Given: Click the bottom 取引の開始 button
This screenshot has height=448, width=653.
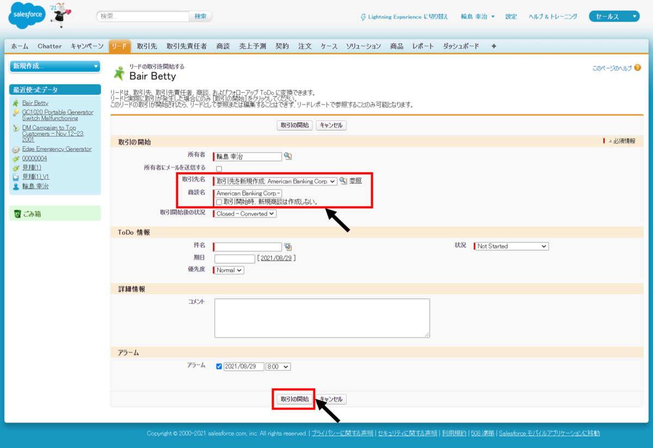Looking at the screenshot, I should point(294,399).
